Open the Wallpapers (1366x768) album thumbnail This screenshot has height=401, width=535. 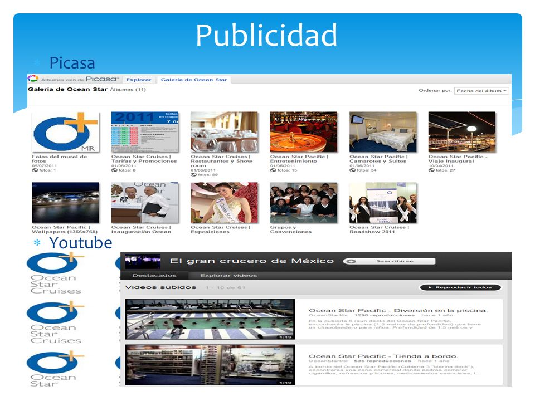[66, 203]
